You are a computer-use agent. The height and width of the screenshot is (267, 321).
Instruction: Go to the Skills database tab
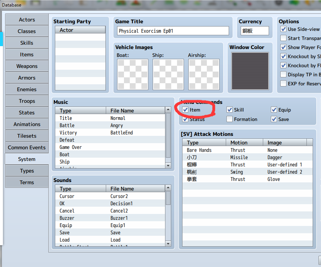pos(27,43)
